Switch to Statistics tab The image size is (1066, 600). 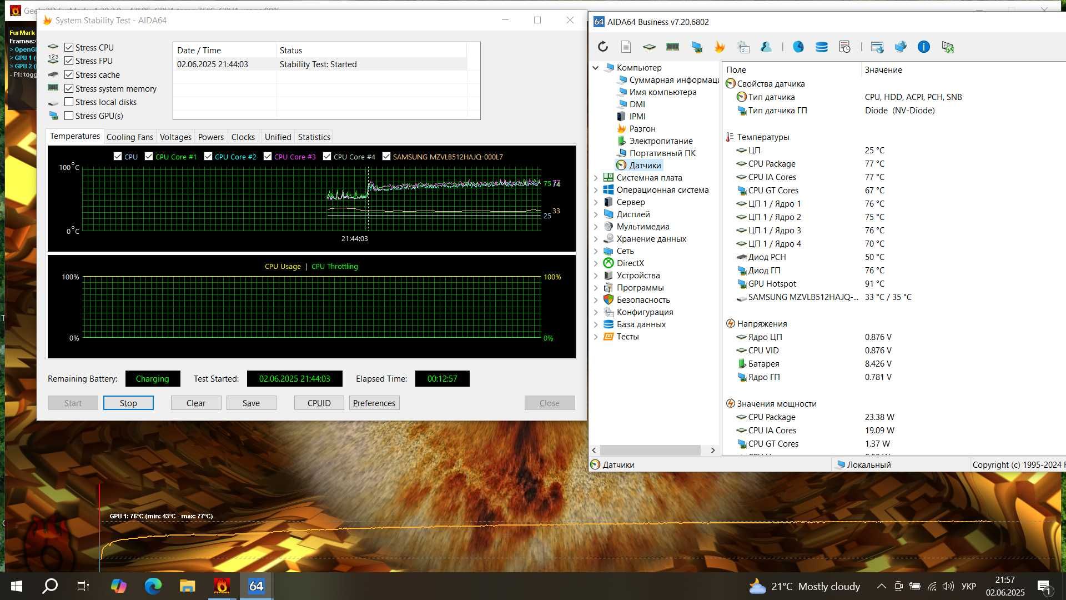click(x=314, y=137)
